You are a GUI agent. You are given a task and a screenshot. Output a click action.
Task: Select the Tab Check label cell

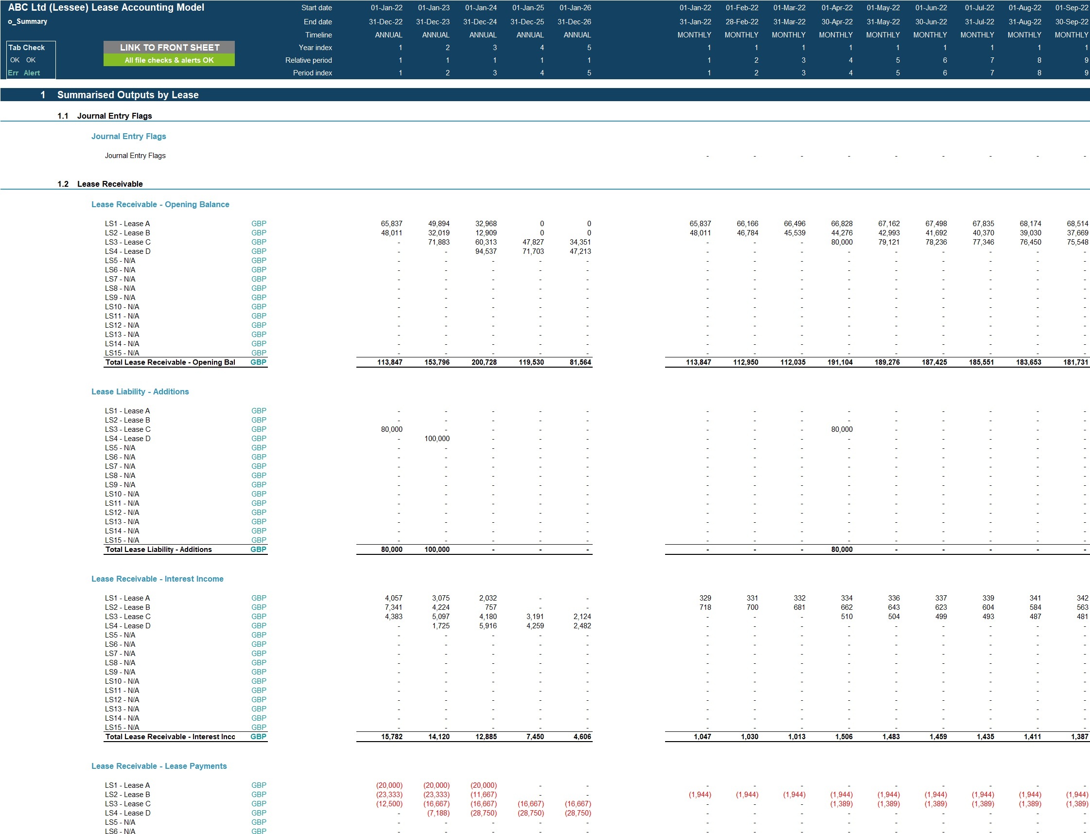pyautogui.click(x=27, y=48)
